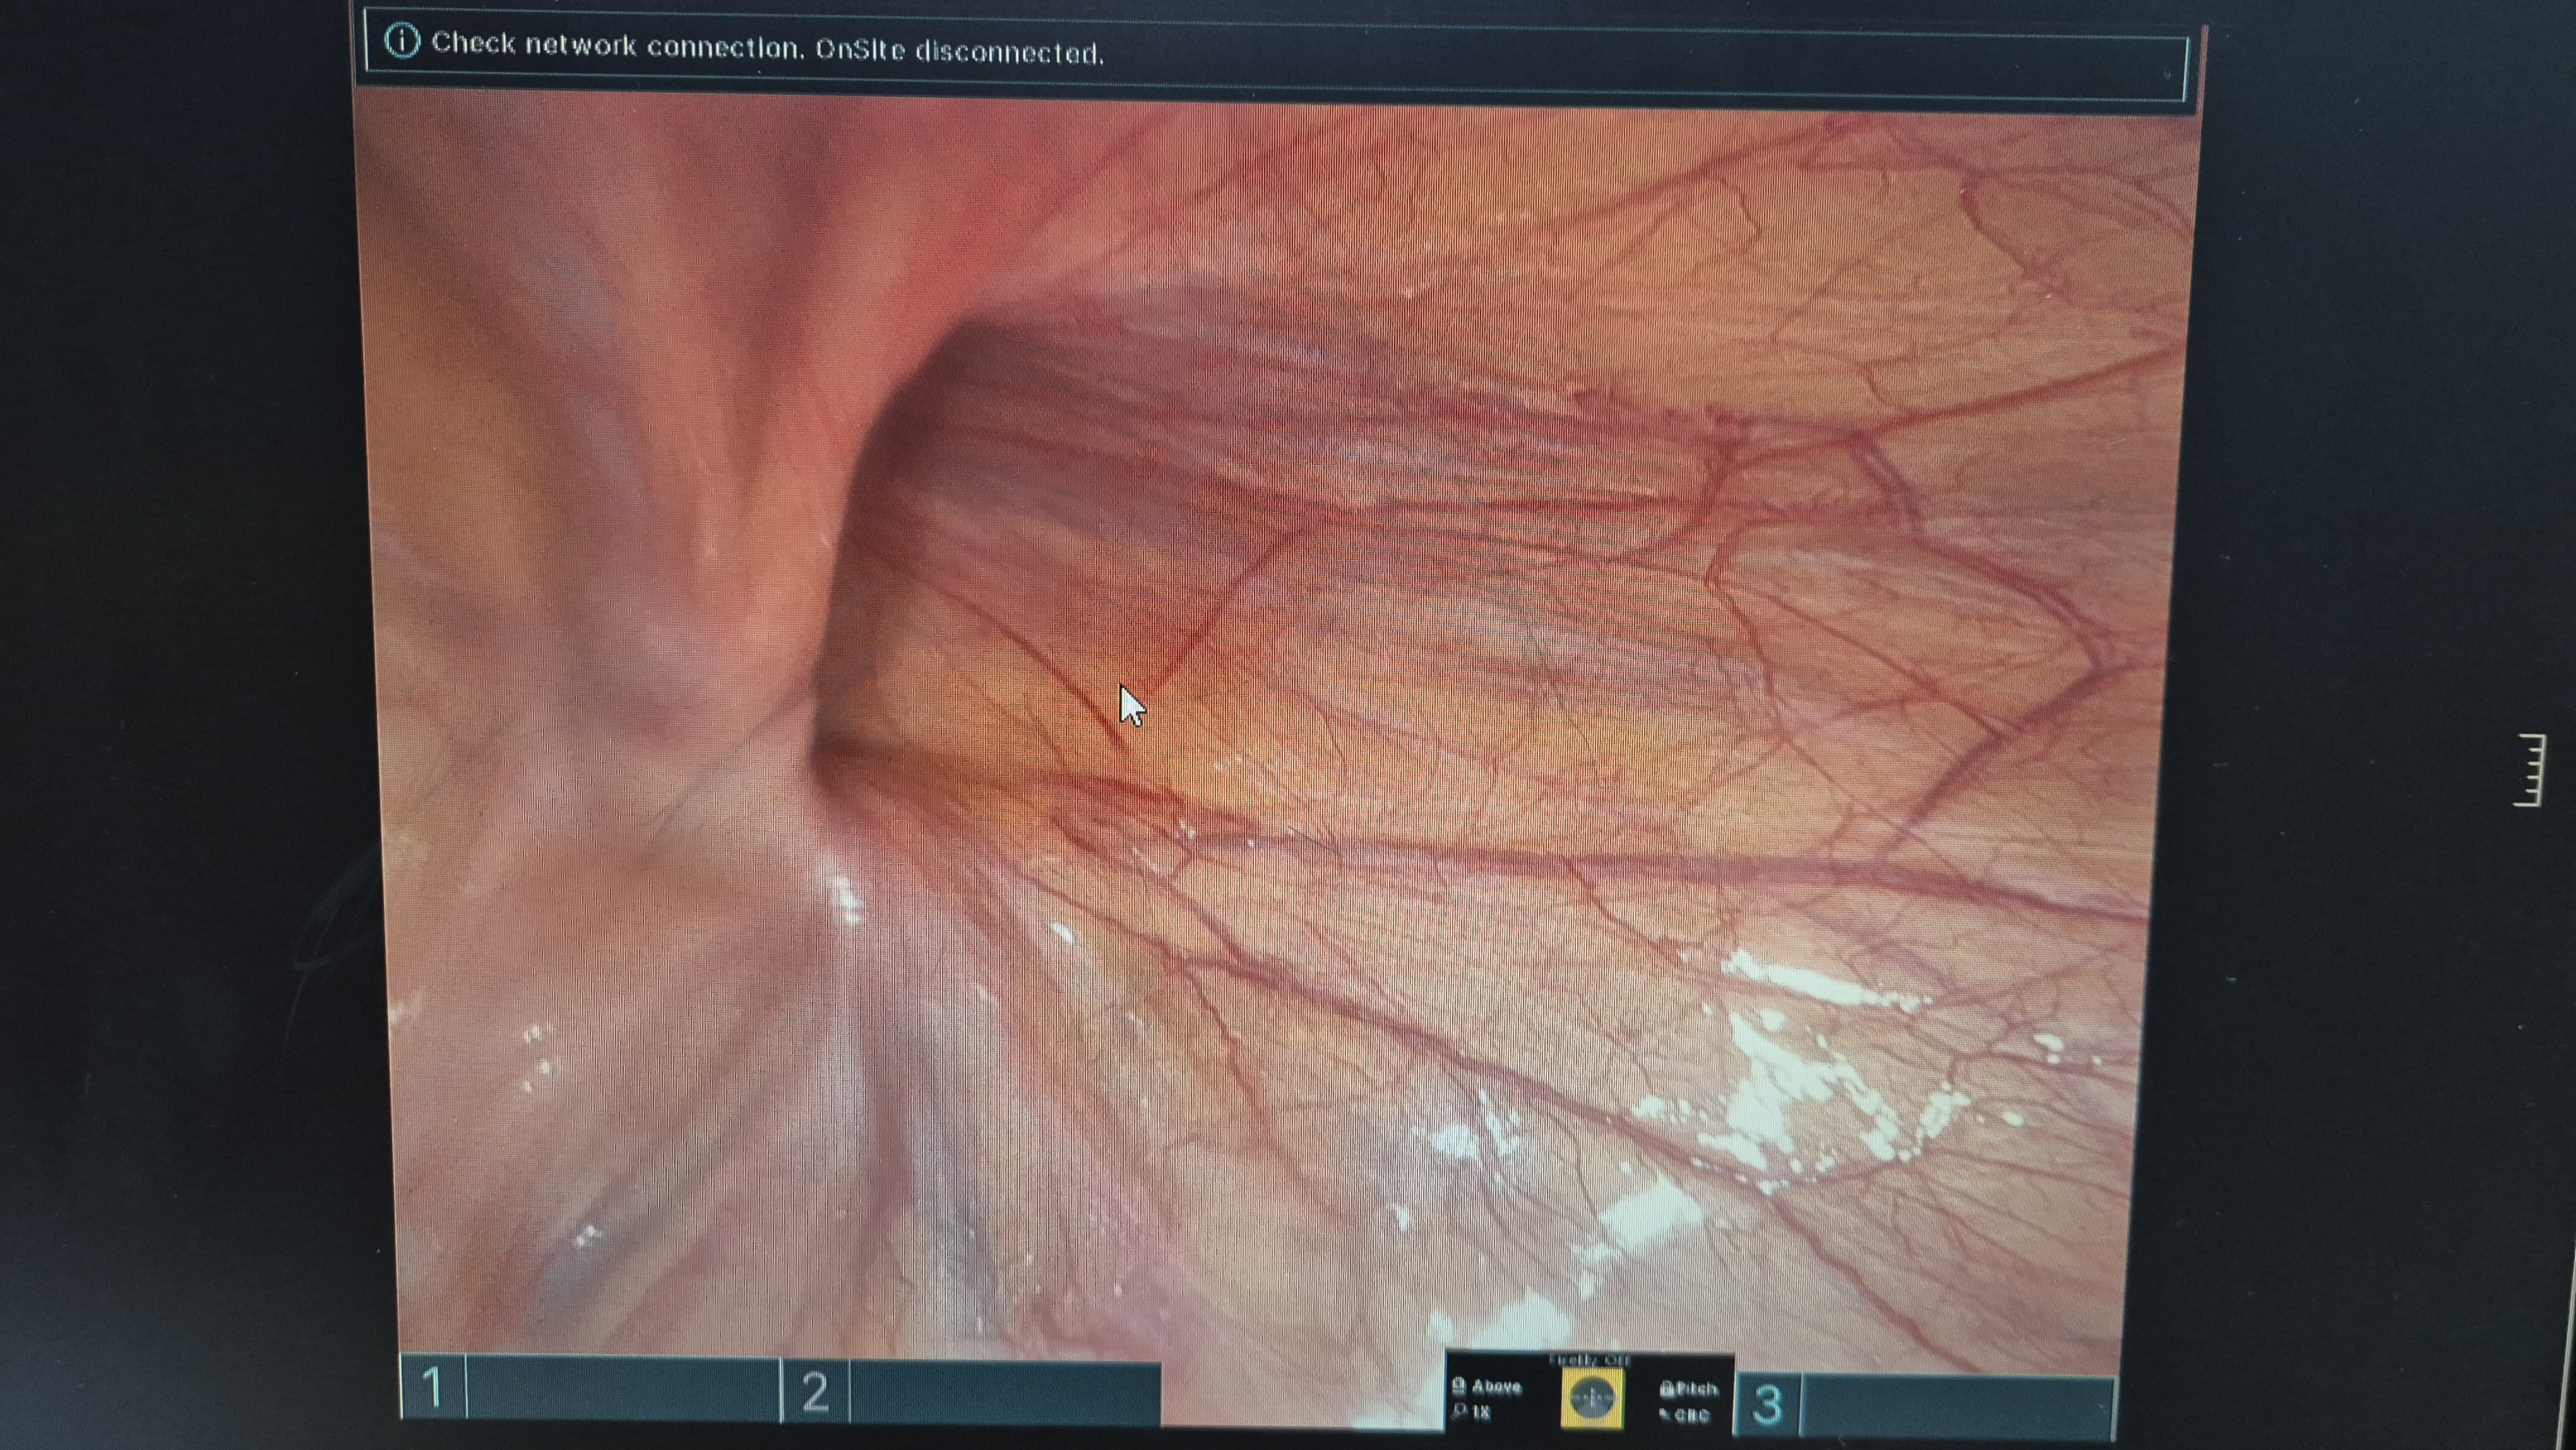Click the info icon in the notification bar
This screenshot has width=2576, height=1450.
coord(402,41)
